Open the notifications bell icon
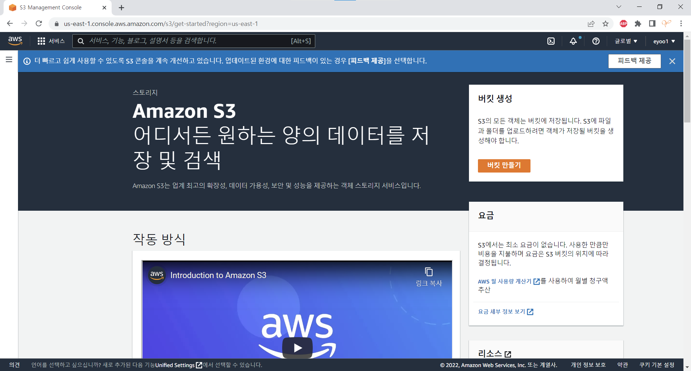 573,41
